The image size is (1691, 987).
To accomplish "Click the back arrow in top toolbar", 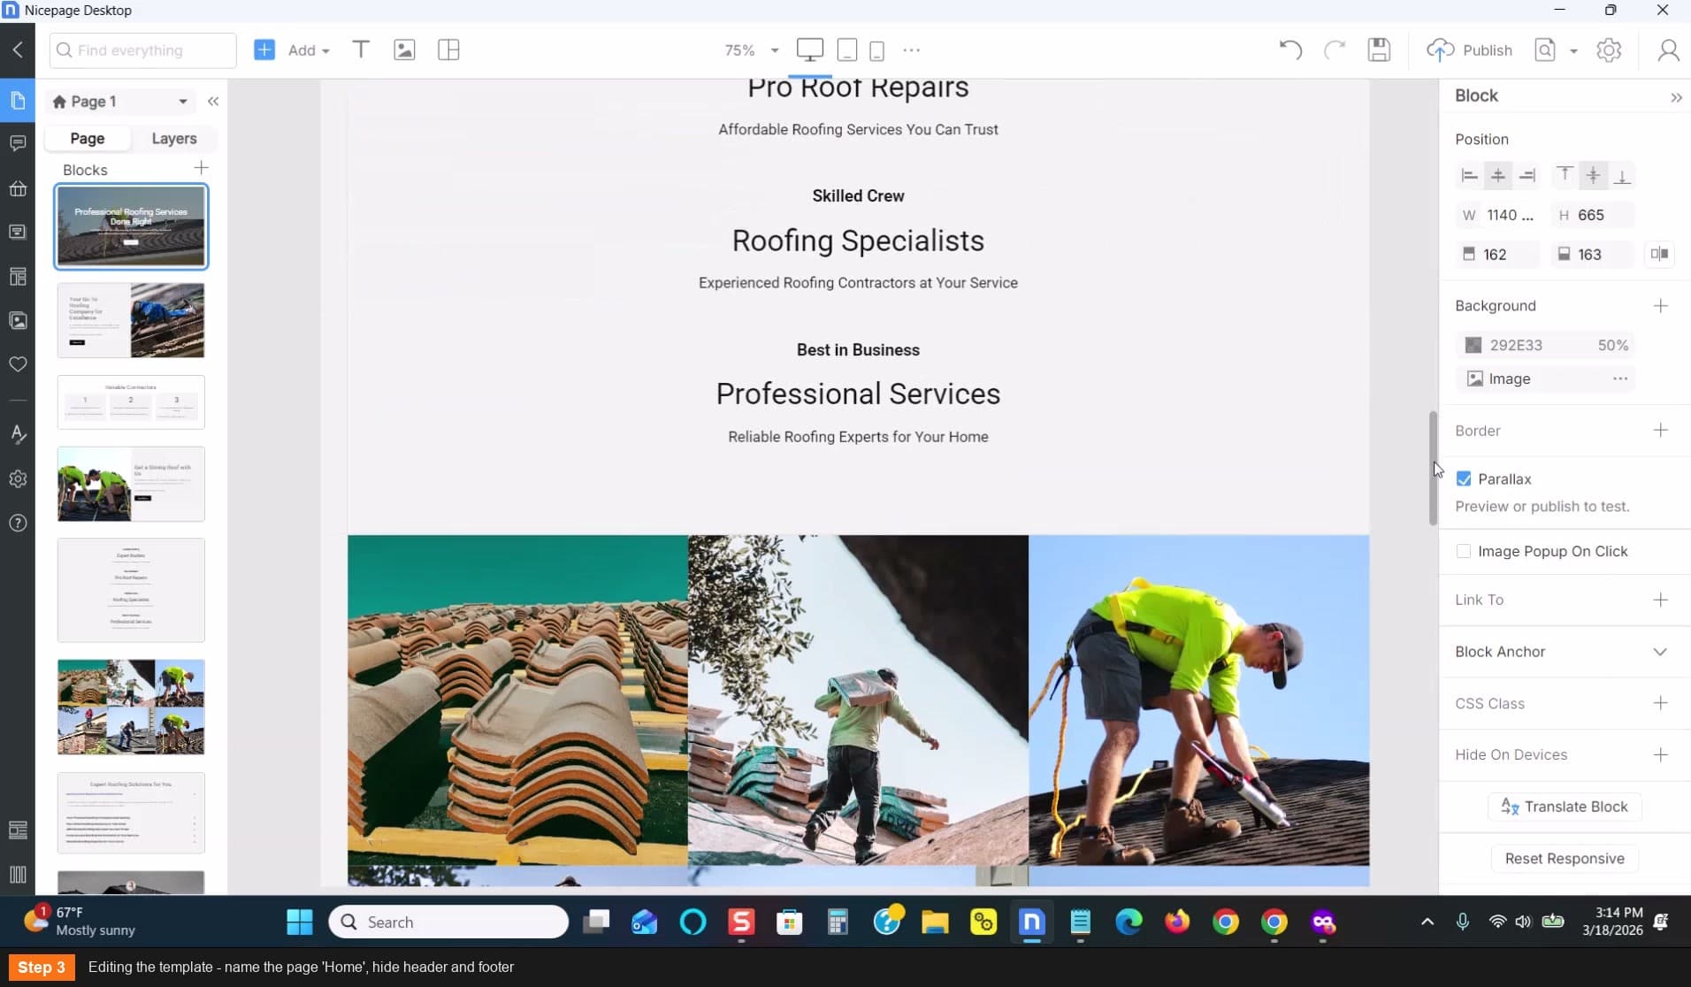I will tap(18, 50).
